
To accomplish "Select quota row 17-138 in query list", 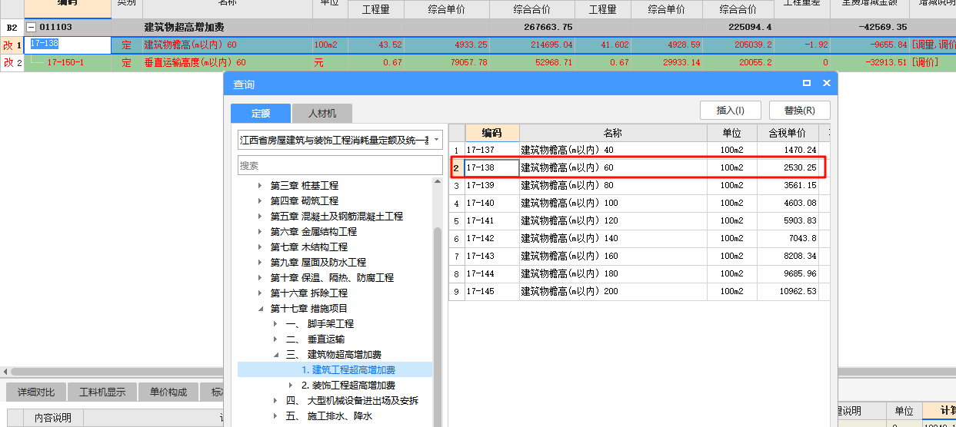I will click(638, 167).
